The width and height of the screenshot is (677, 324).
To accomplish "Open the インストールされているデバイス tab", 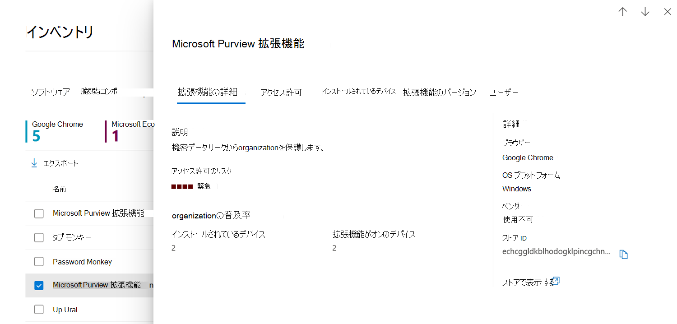I will pos(359,91).
